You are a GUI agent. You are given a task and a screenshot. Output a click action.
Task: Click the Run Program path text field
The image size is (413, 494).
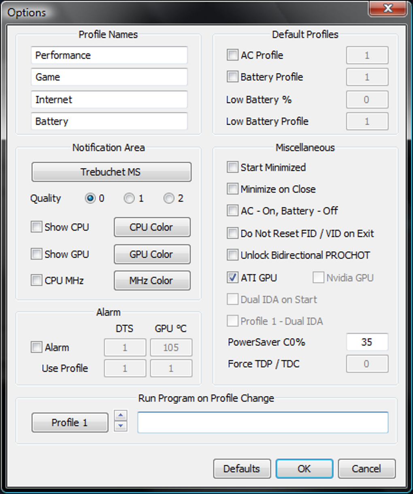point(263,422)
